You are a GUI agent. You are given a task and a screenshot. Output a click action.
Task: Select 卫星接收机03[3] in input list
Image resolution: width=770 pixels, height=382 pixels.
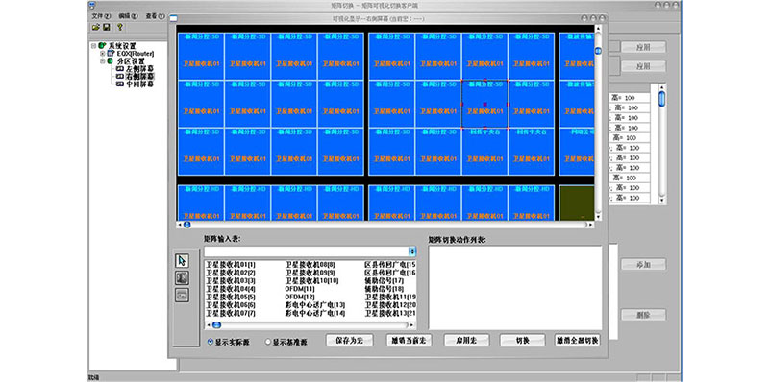pos(231,280)
